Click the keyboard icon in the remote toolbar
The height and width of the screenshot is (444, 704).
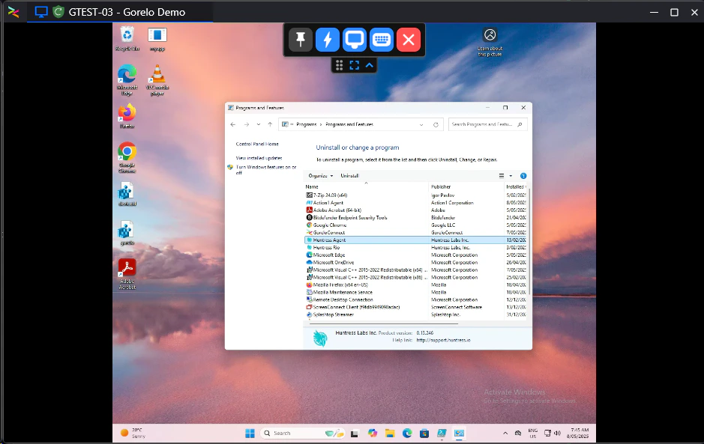[x=382, y=40]
